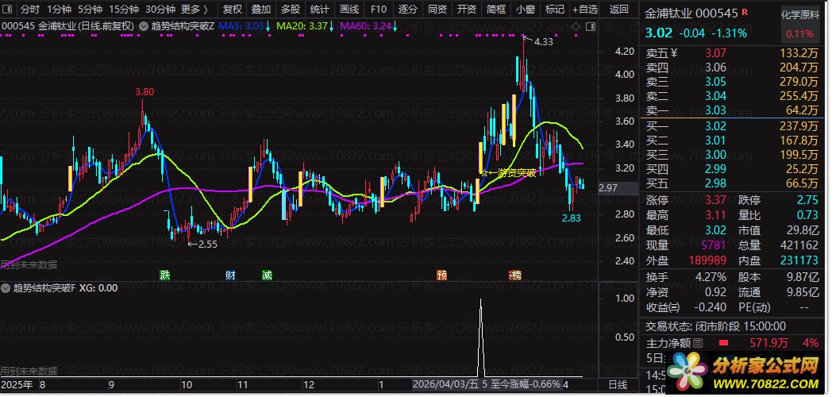The width and height of the screenshot is (832, 397).
Task: Click the 总量 421162 value
Action: pyautogui.click(x=799, y=245)
